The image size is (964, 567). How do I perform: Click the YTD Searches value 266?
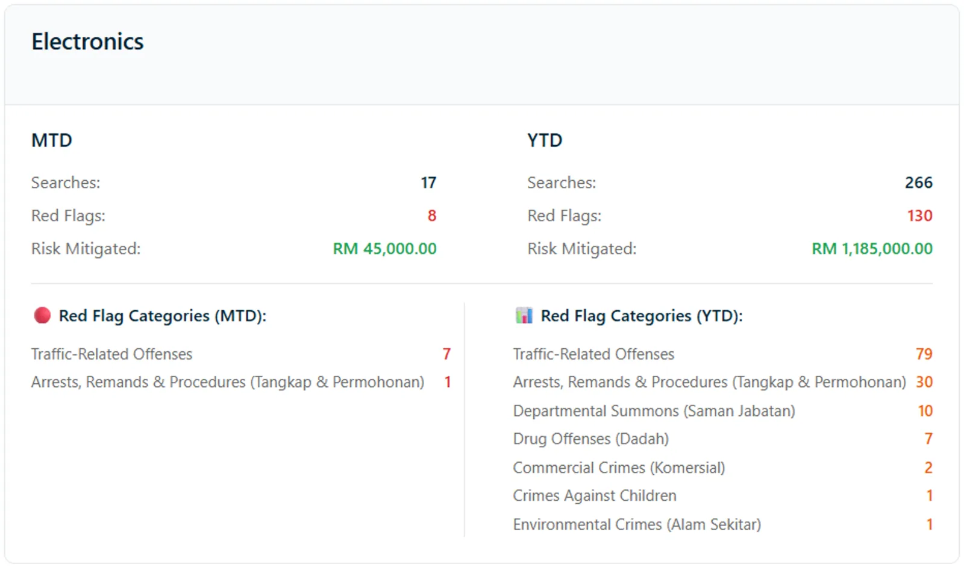(919, 183)
